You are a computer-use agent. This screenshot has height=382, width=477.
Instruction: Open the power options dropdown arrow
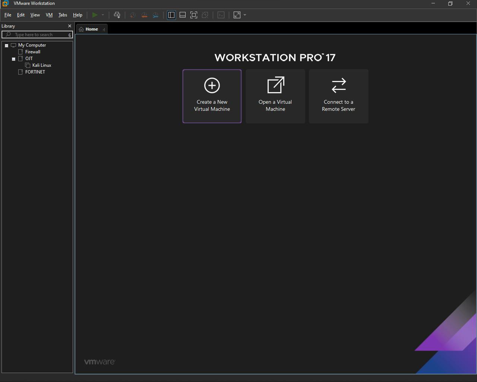click(x=103, y=15)
